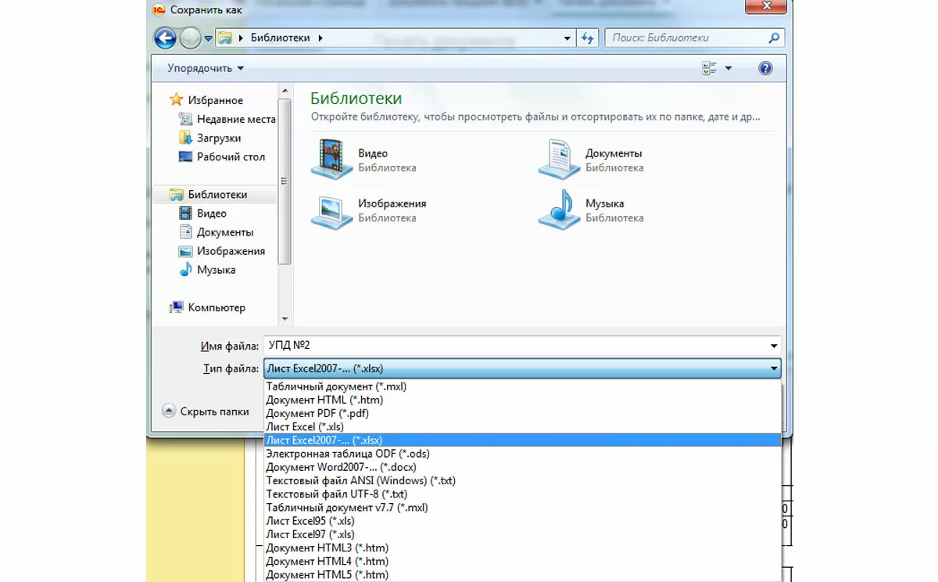Image resolution: width=938 pixels, height=582 pixels.
Task: Choose Табличный документ v7.7 (*.mxl) type
Action: (x=522, y=507)
